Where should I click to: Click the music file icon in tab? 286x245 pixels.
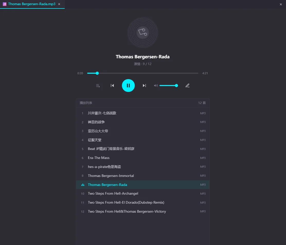(5, 4)
